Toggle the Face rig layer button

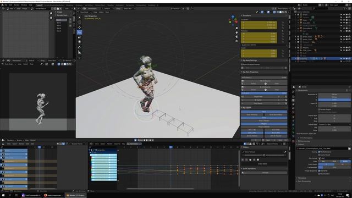pyautogui.click(x=264, y=112)
